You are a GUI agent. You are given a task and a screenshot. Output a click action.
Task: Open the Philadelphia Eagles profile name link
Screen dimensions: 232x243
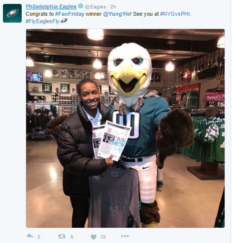[51, 6]
